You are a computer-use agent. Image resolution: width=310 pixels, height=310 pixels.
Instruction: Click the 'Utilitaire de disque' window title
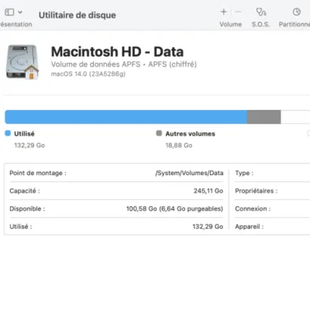click(x=77, y=15)
